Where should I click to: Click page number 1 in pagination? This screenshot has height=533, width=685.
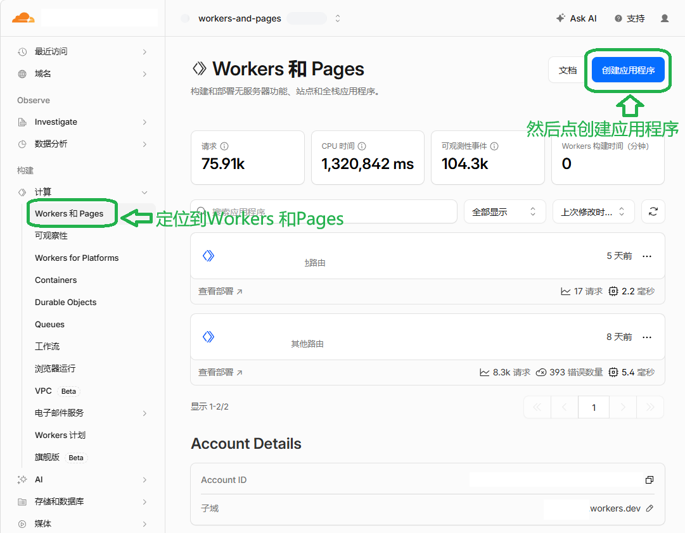pos(594,407)
